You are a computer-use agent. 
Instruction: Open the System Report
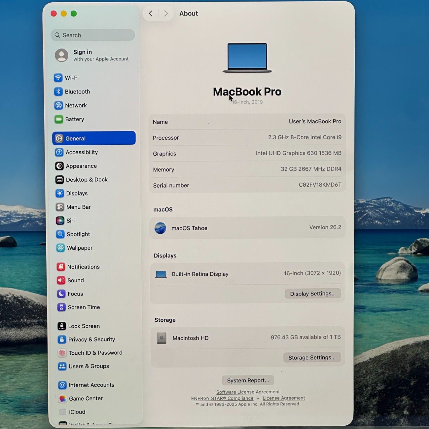(248, 380)
